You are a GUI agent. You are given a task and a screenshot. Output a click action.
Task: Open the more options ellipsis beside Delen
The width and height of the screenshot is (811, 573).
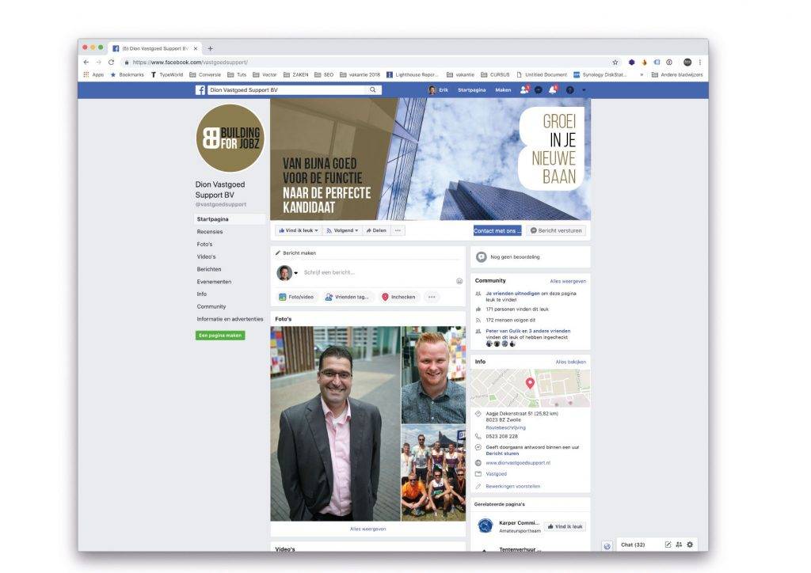(398, 230)
